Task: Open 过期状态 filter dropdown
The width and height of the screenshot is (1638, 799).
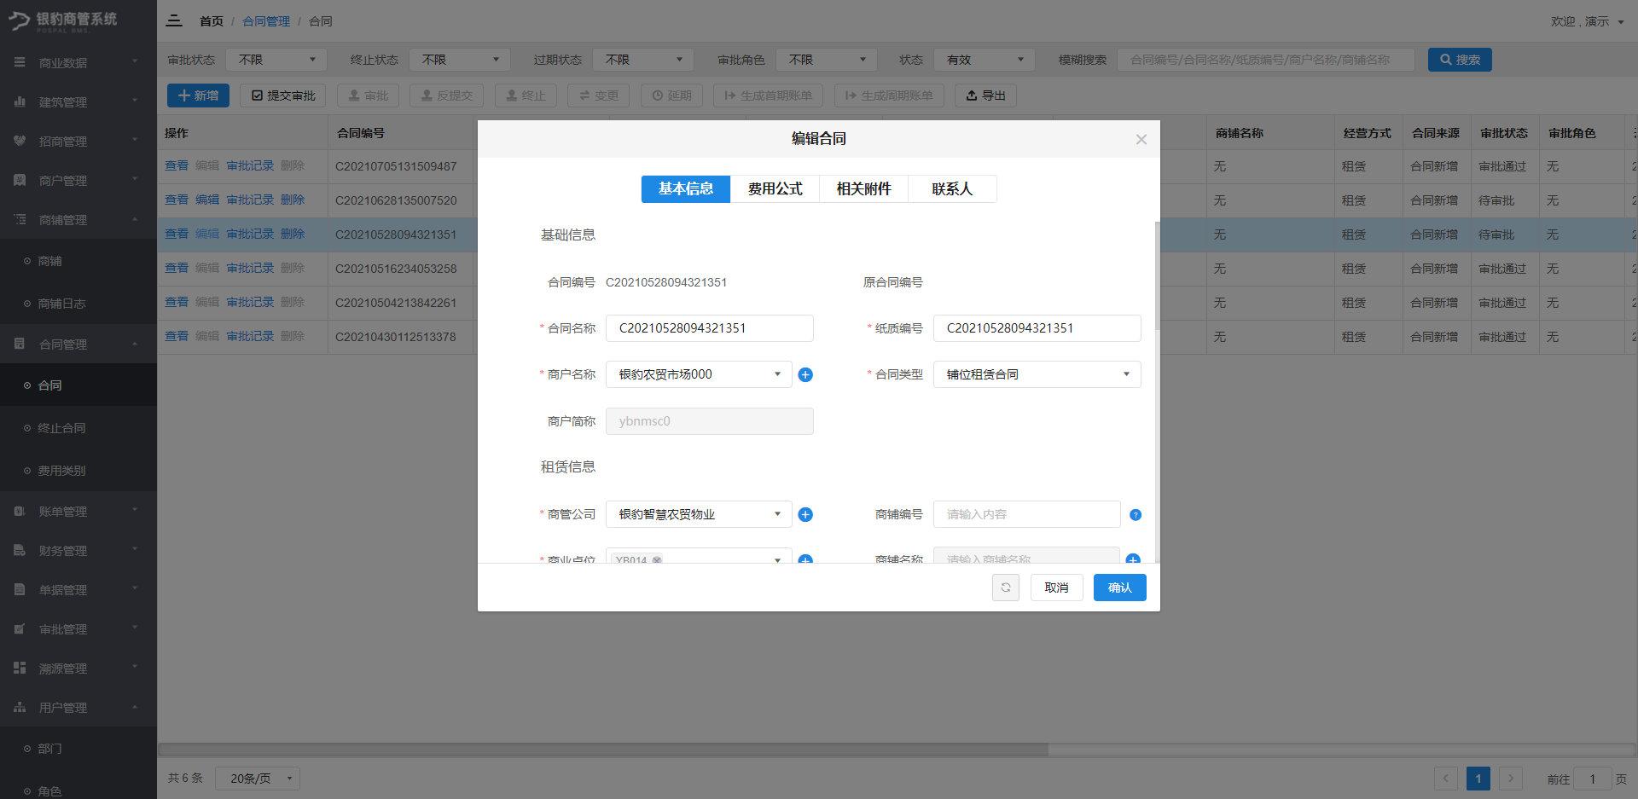Action: [643, 60]
